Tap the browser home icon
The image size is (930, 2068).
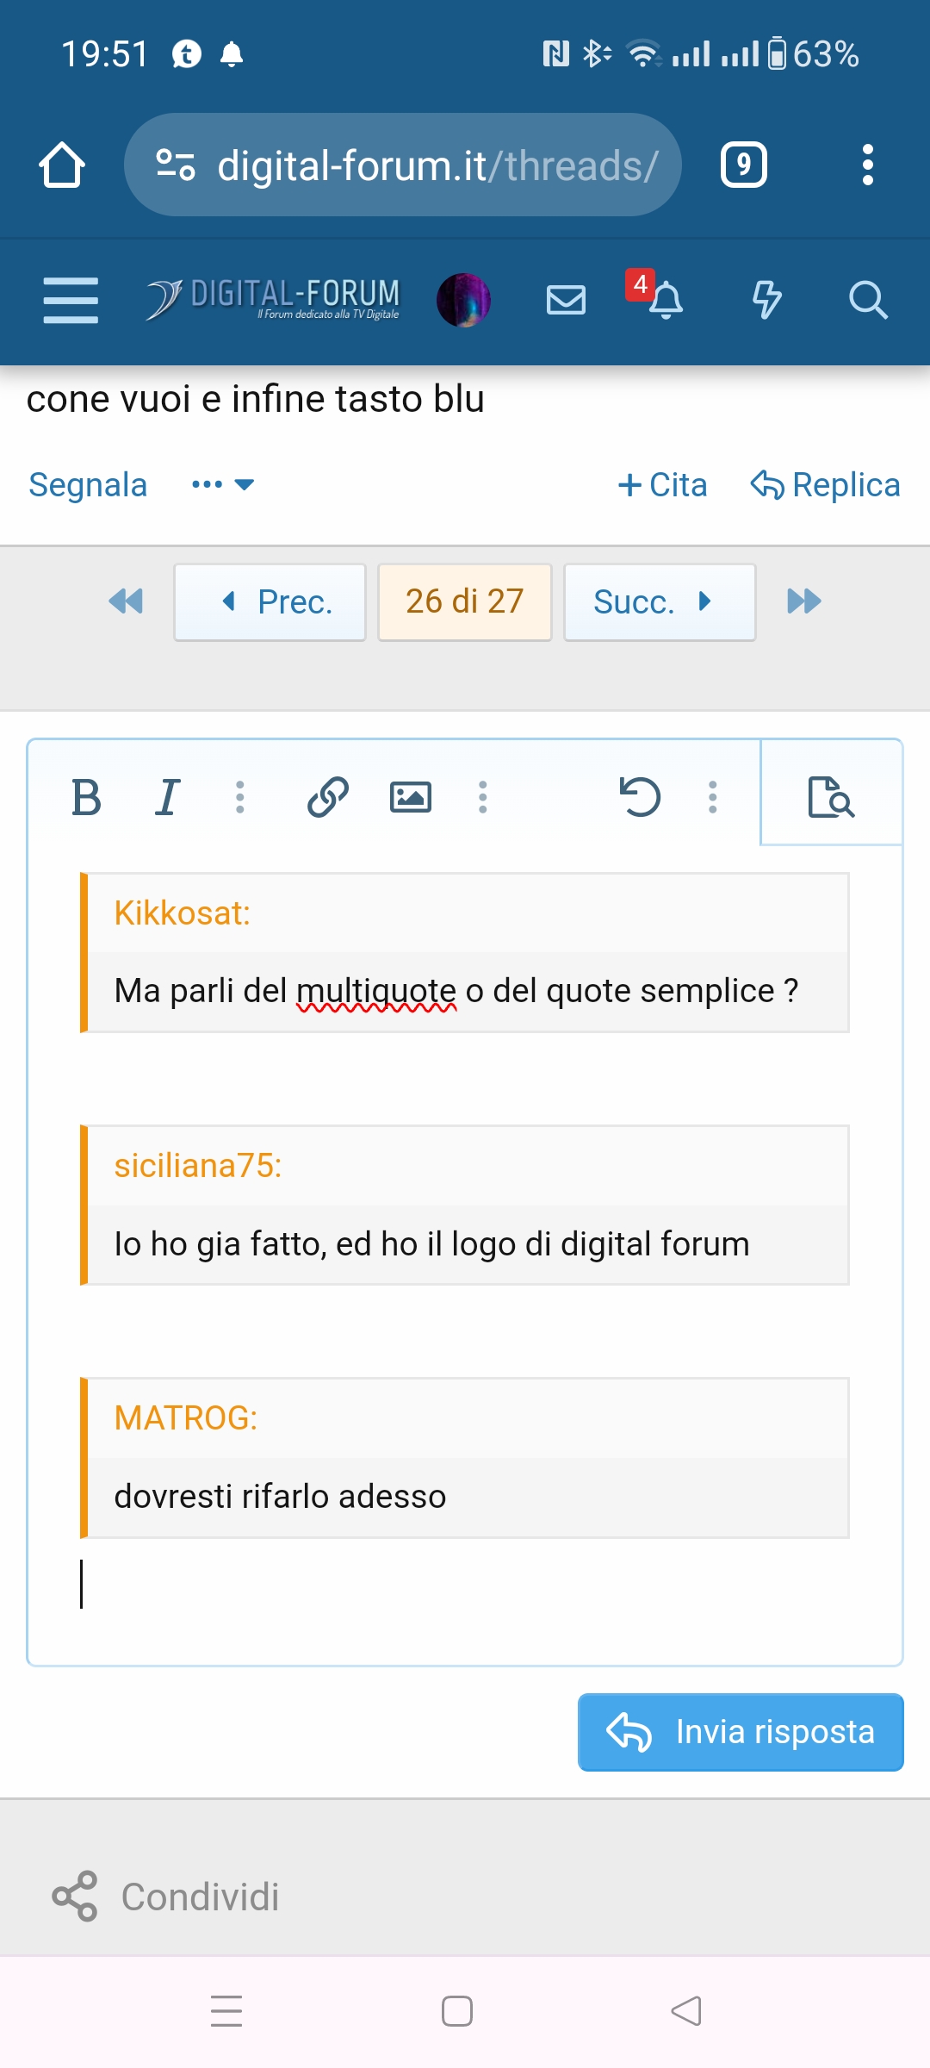[62, 165]
